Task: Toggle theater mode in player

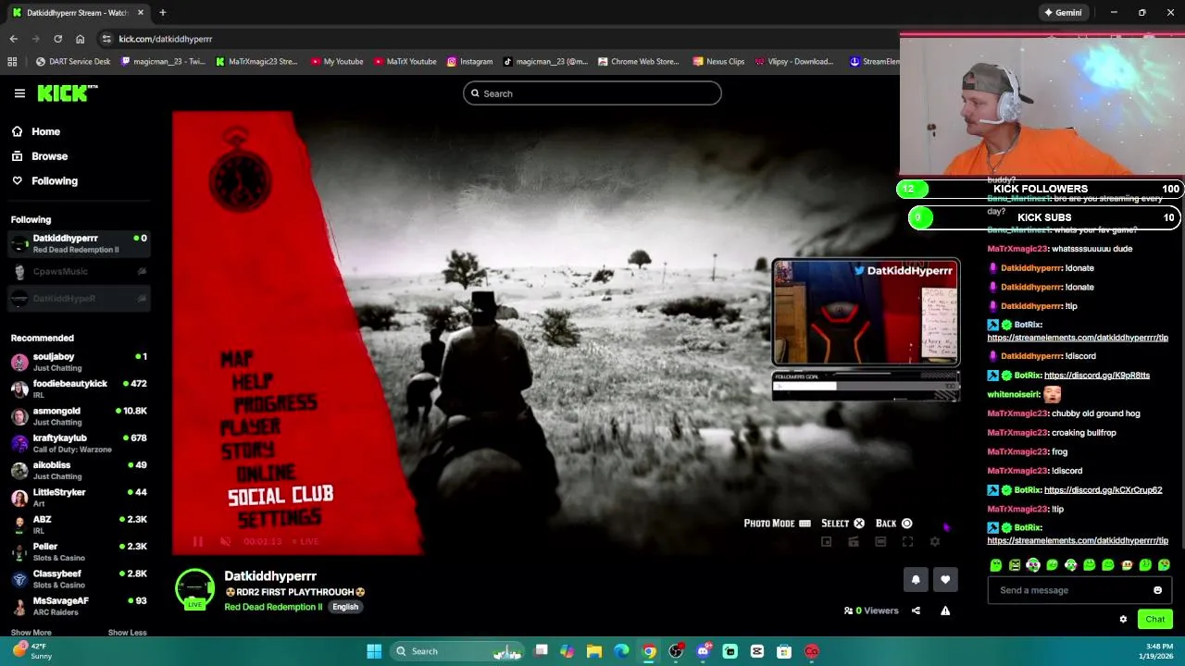Action: (x=880, y=542)
